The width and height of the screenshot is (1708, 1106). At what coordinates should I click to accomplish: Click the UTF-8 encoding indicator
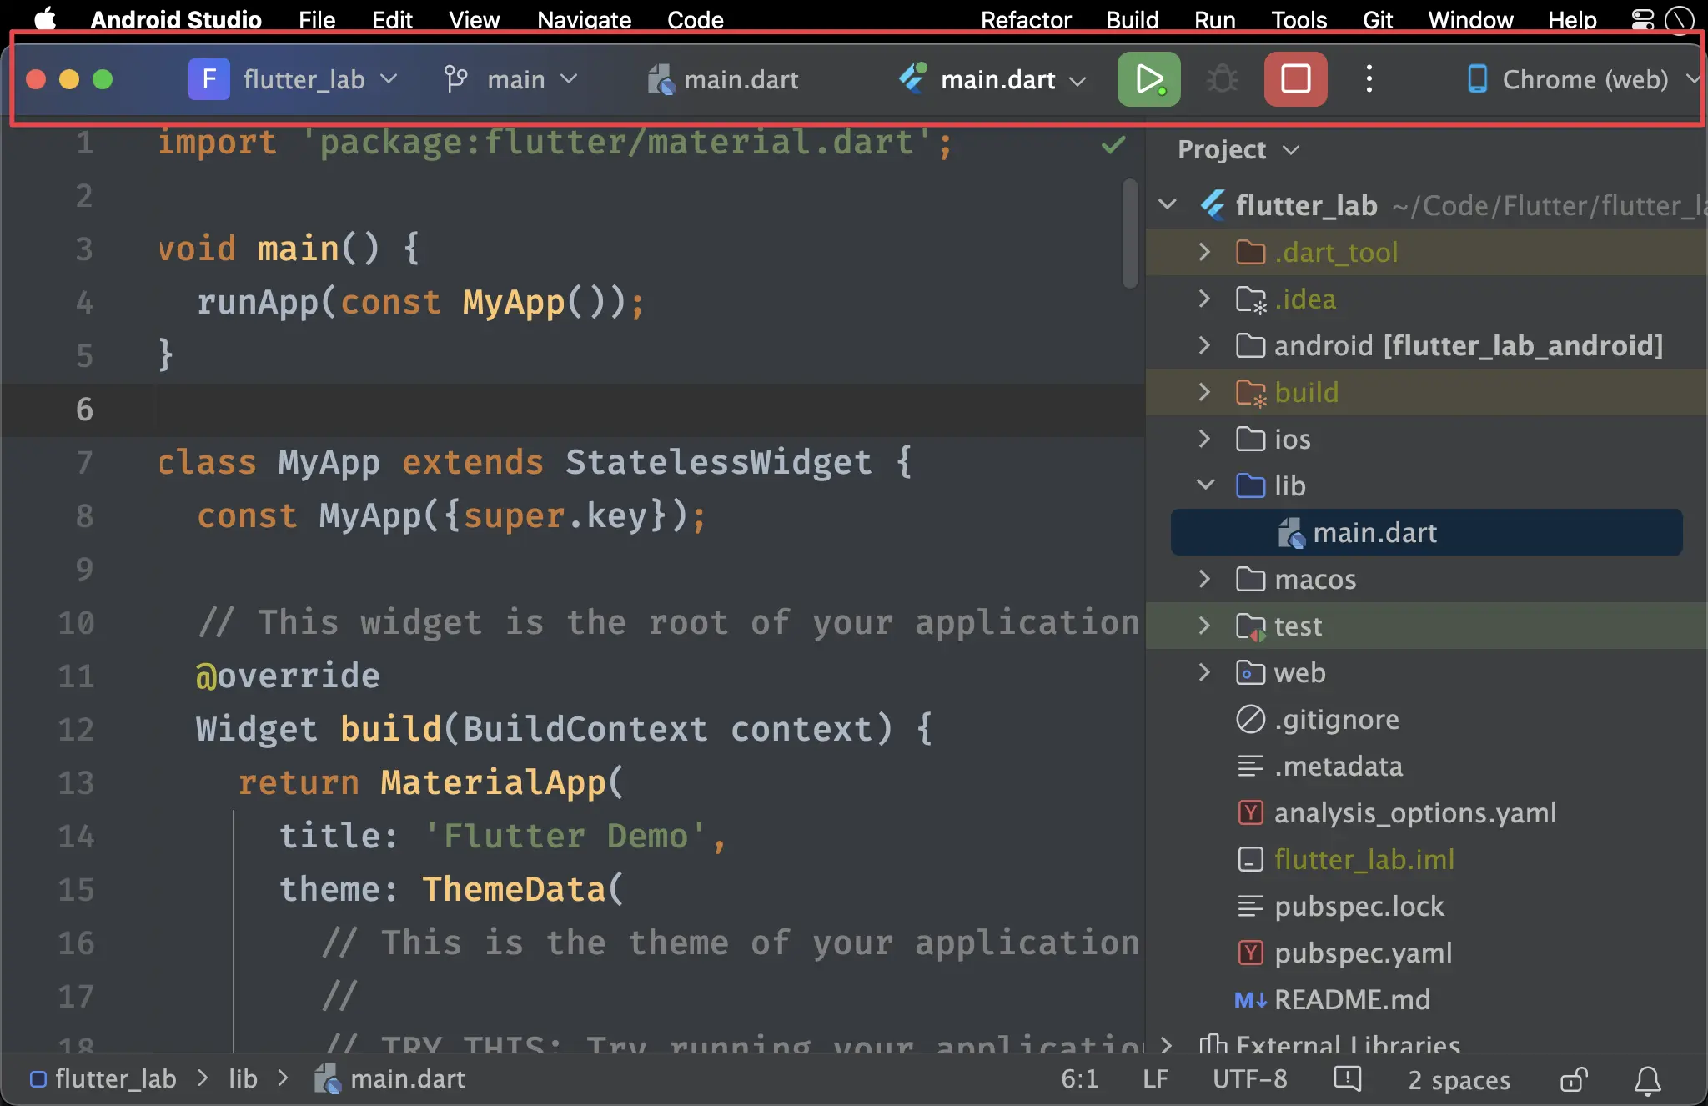point(1249,1079)
